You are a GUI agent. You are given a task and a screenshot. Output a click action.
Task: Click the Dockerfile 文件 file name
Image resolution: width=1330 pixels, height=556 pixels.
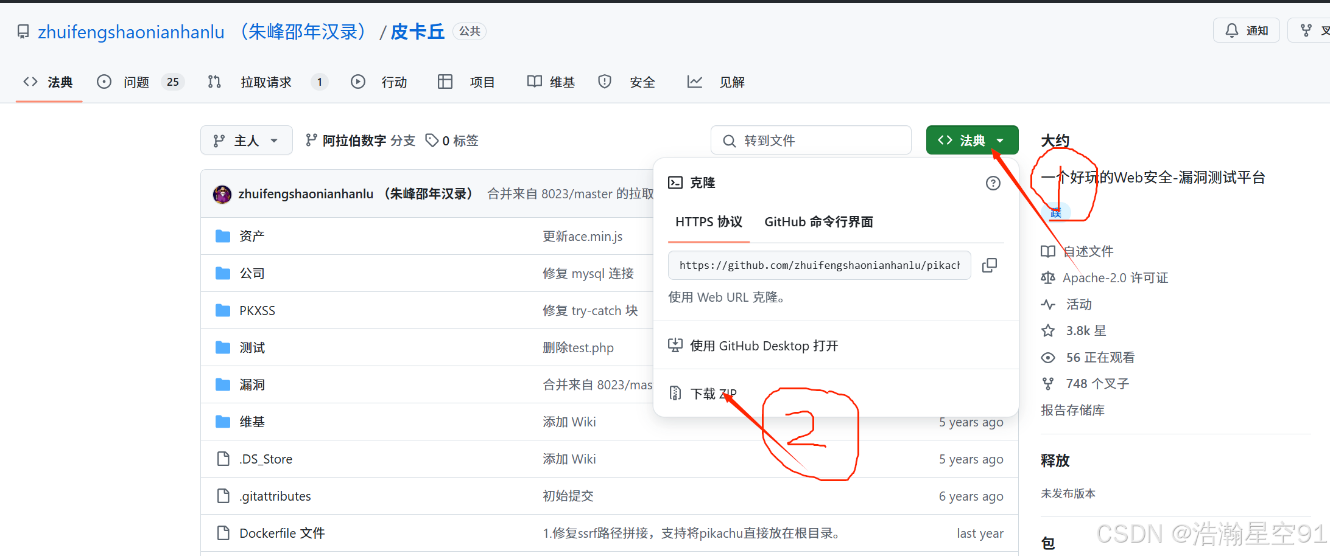(x=282, y=533)
